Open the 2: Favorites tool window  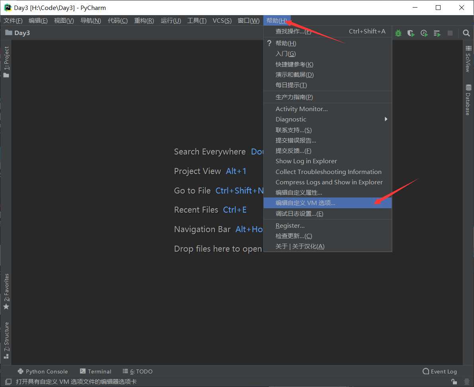click(x=6, y=291)
